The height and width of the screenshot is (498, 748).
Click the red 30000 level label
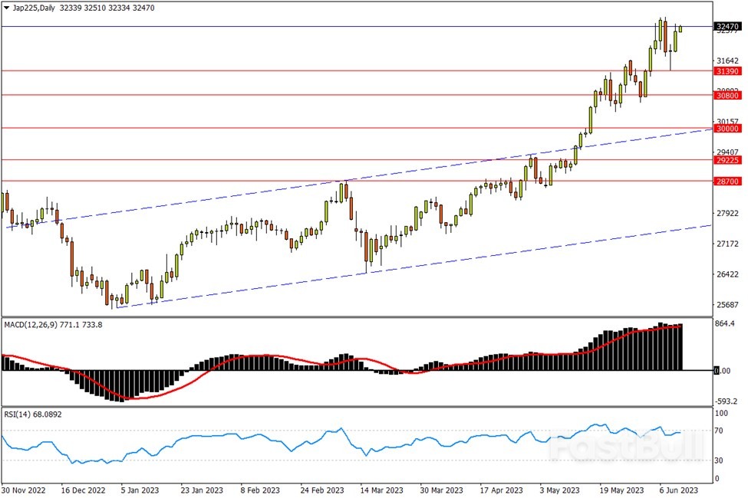pyautogui.click(x=727, y=129)
